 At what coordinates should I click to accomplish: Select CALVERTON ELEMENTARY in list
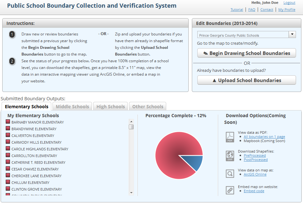pyautogui.click(x=33, y=136)
